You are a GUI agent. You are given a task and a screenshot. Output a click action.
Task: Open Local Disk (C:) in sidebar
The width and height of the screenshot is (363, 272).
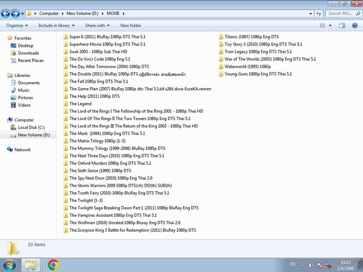[x=31, y=127]
